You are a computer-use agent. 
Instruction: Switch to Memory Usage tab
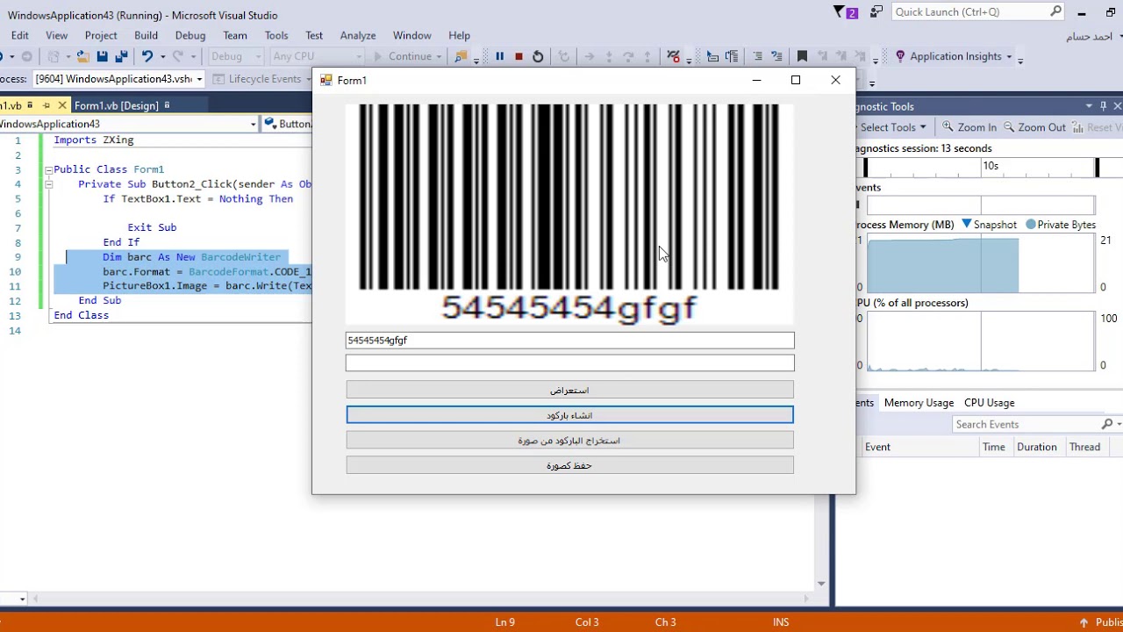pos(919,403)
